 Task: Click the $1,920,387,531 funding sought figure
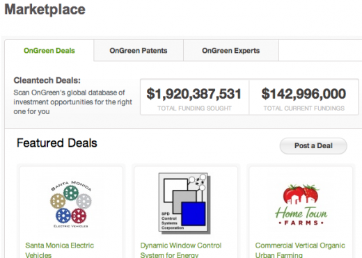click(194, 94)
